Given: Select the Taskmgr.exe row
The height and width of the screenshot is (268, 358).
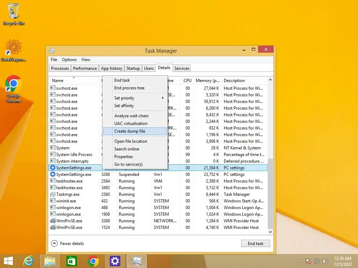Looking at the screenshot, I should [158, 194].
